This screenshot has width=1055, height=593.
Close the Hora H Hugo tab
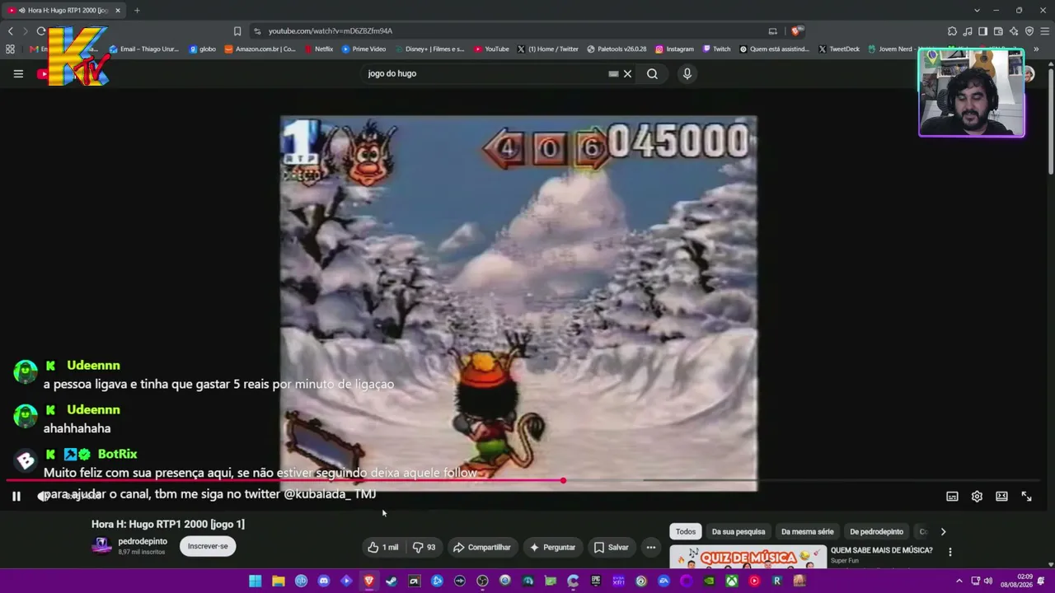tap(118, 11)
